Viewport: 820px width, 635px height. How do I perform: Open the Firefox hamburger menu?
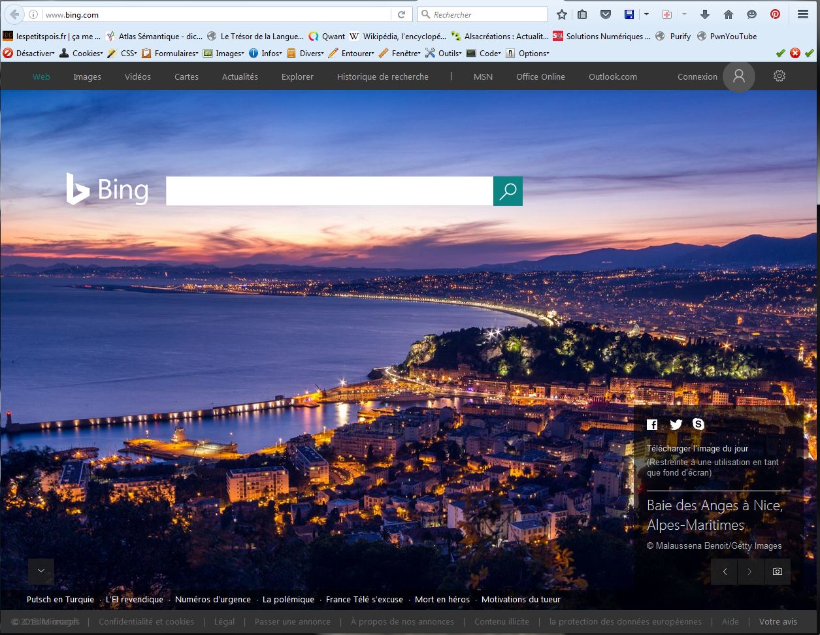[803, 14]
